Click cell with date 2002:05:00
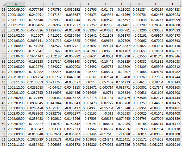Screen dimensions: 182x146 16,113
